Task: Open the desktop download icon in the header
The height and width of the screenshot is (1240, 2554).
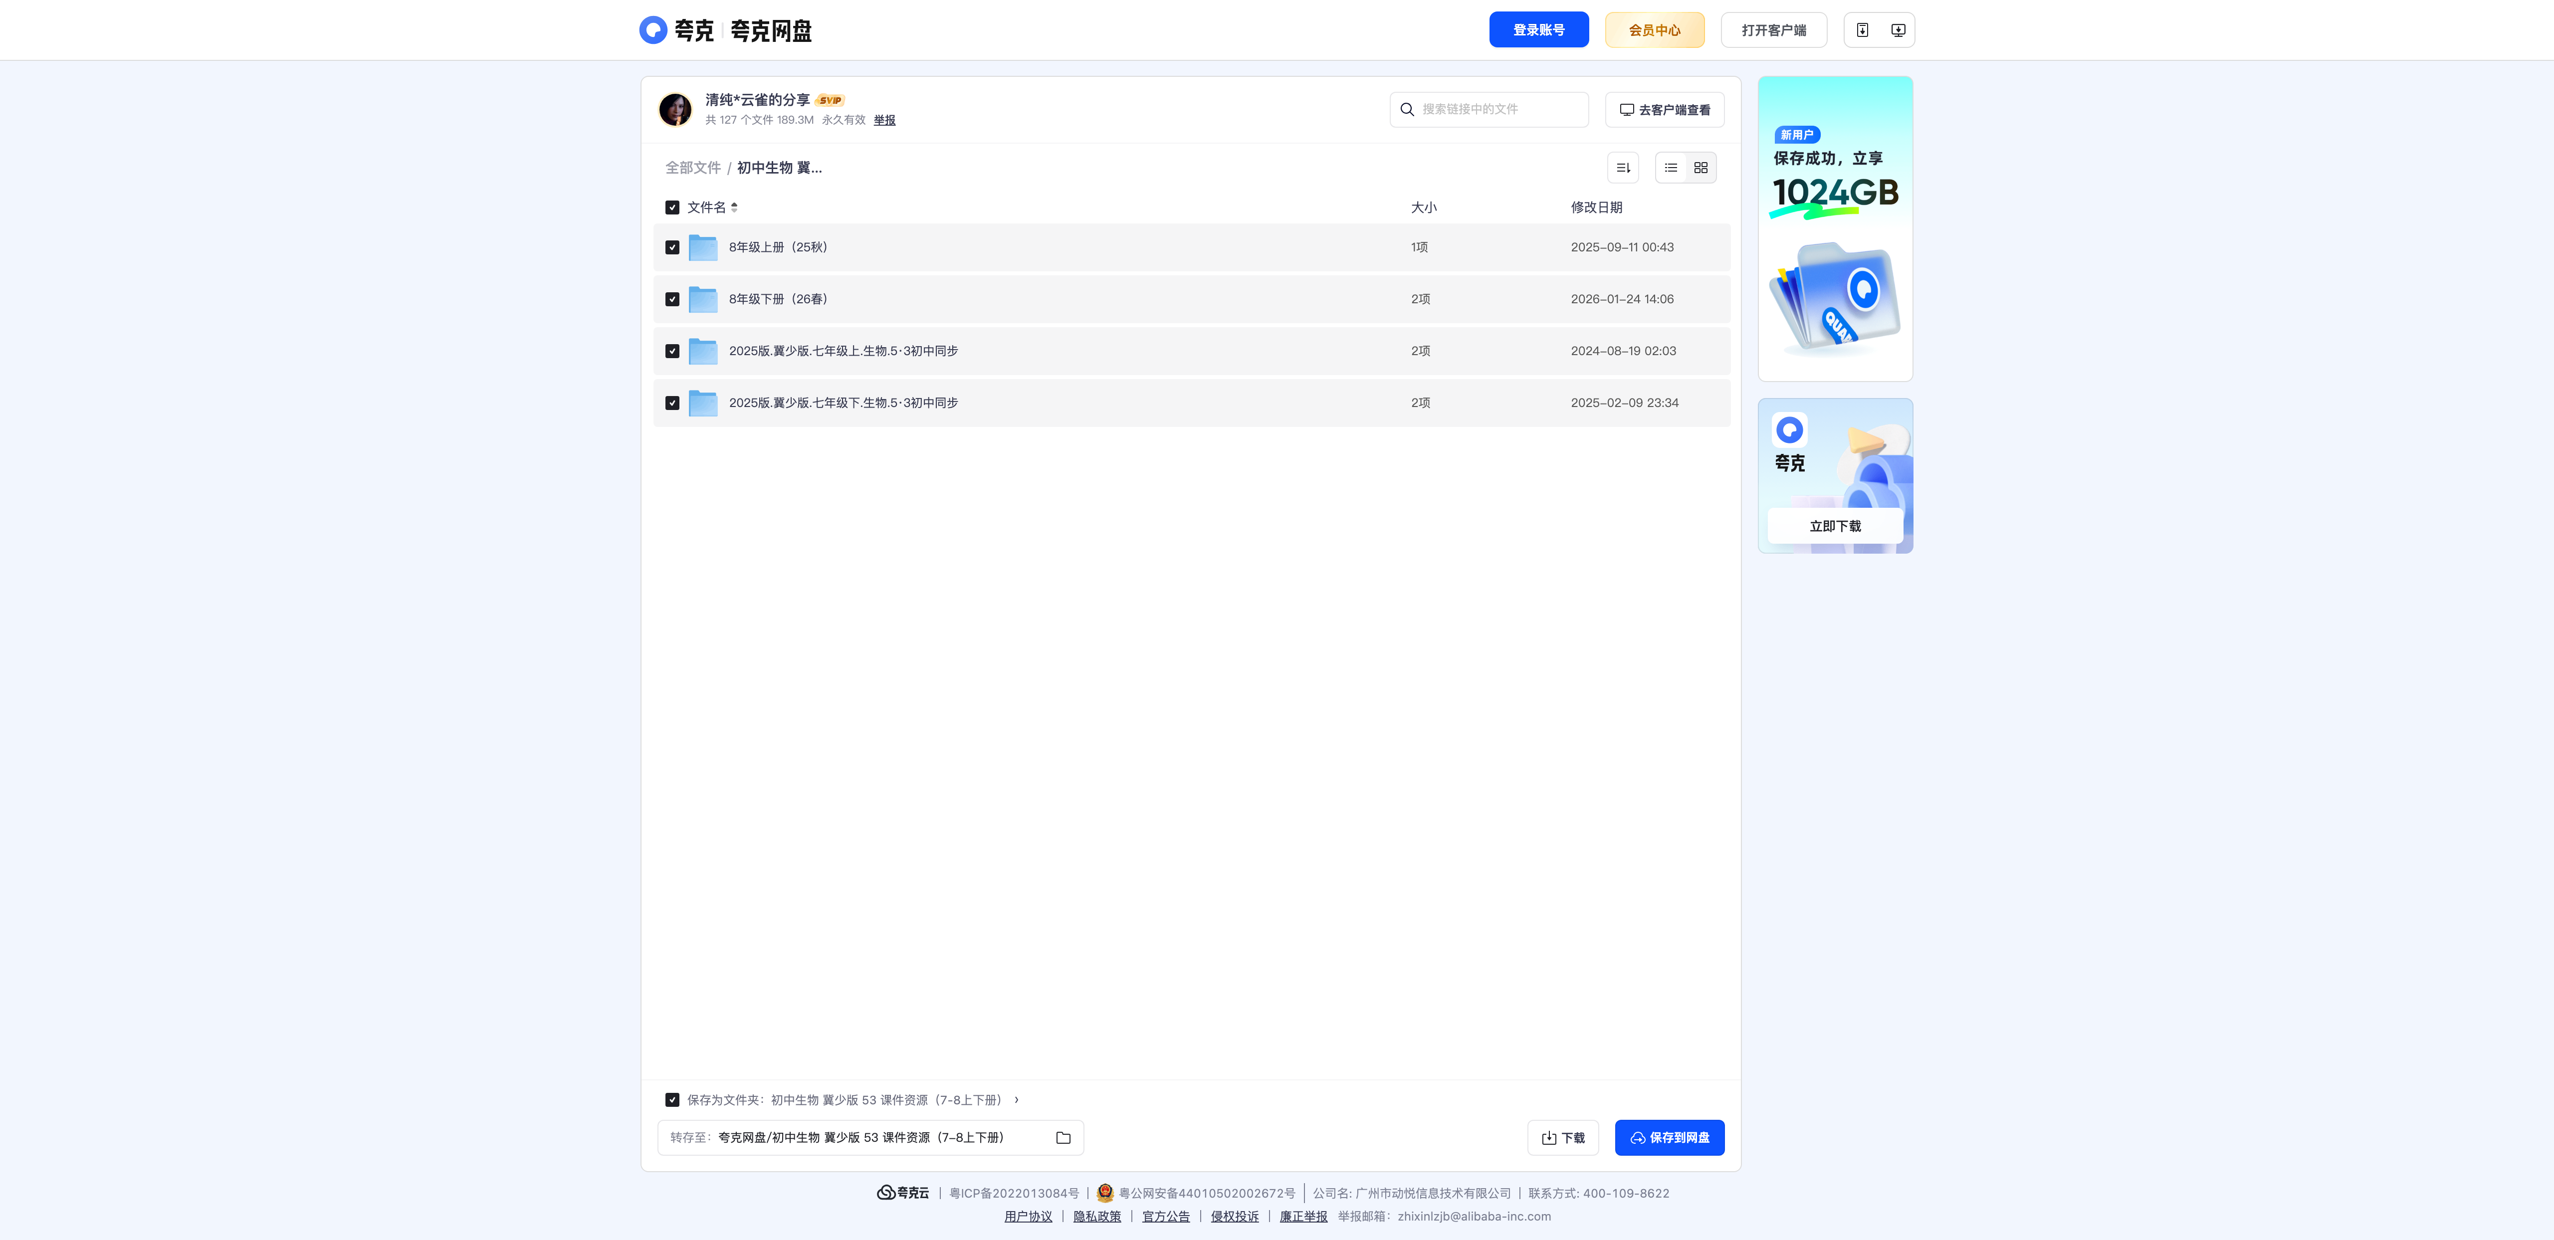Action: tap(1898, 30)
